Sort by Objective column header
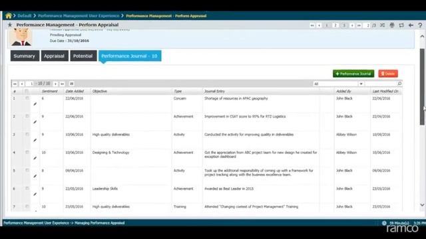Screen dimensions: 426x239 pyautogui.click(x=100, y=92)
